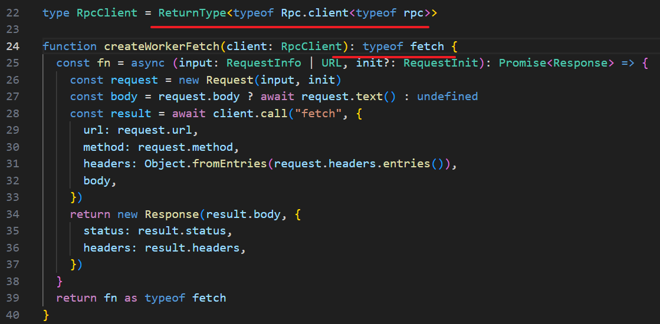
Task: Click the RequestInfo type on line 25
Action: 264,64
